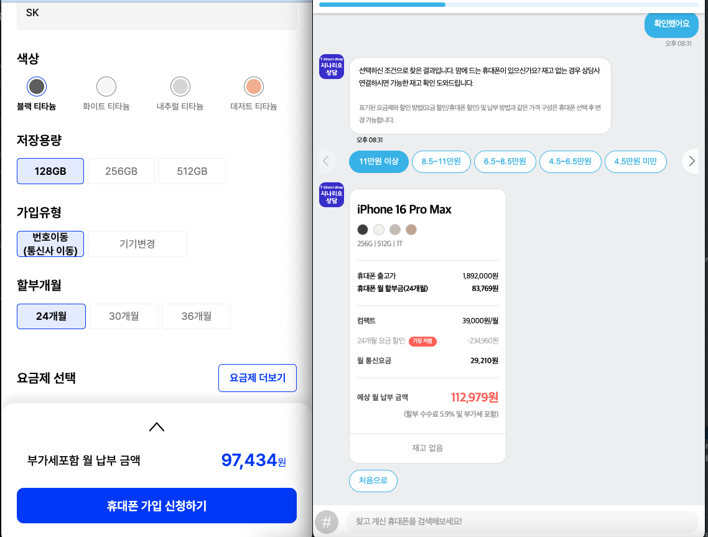The height and width of the screenshot is (537, 708).
Task: Choose 36개월 installment period
Action: (x=197, y=316)
